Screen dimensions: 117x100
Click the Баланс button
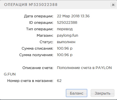click(x=76, y=93)
